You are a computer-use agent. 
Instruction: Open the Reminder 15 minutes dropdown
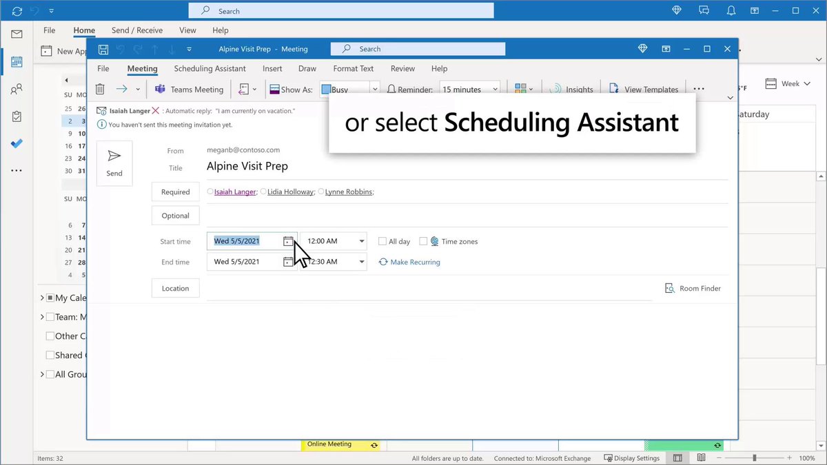click(496, 90)
